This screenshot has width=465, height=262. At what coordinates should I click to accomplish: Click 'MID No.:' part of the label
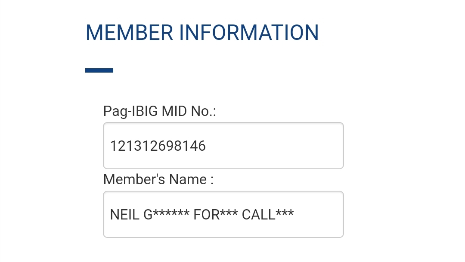(x=189, y=112)
